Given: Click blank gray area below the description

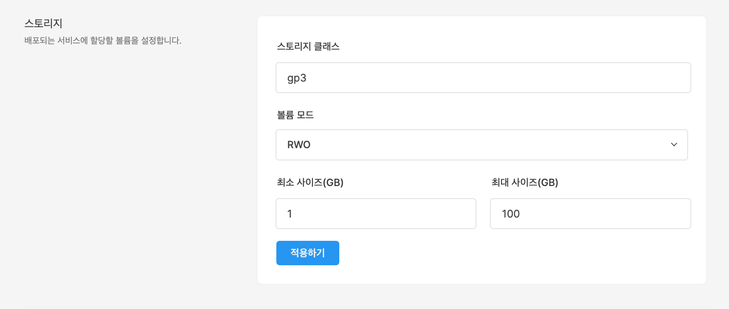Looking at the screenshot, I should pyautogui.click(x=118, y=158).
